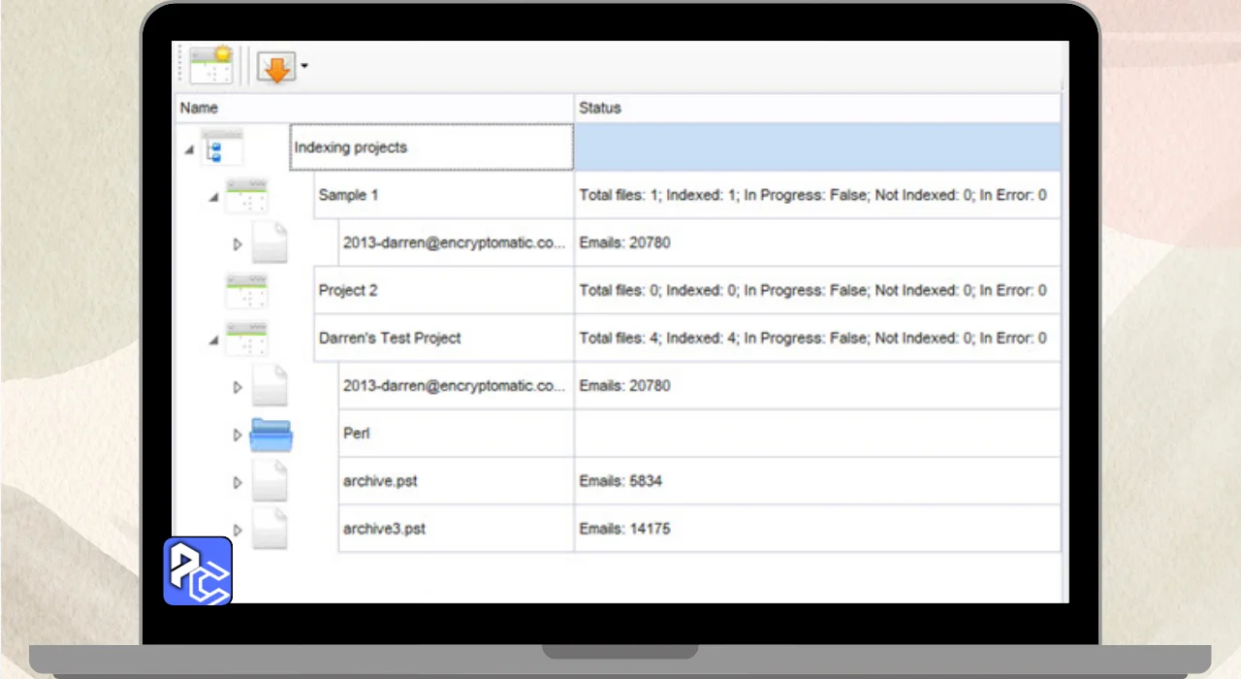Click Sample 1 status 'Total files: 1'
1241x679 pixels.
pyautogui.click(x=812, y=195)
